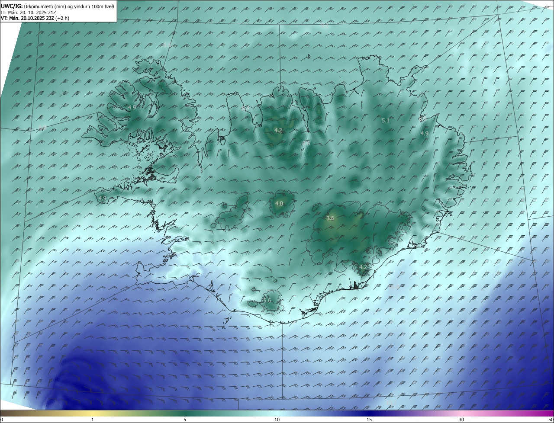
Task: Click the 4.2 value label on the northern peninsula
Action: pos(278,130)
